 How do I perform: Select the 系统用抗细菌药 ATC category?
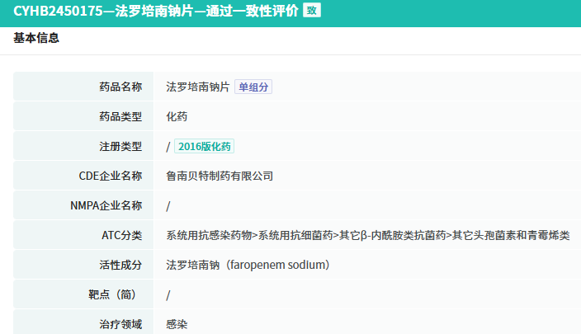tap(295, 235)
